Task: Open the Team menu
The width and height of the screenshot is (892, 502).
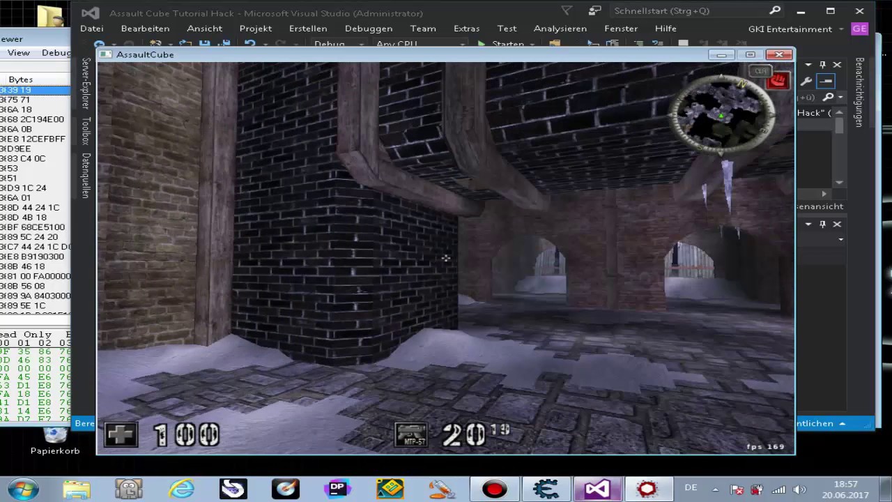Action: (422, 29)
